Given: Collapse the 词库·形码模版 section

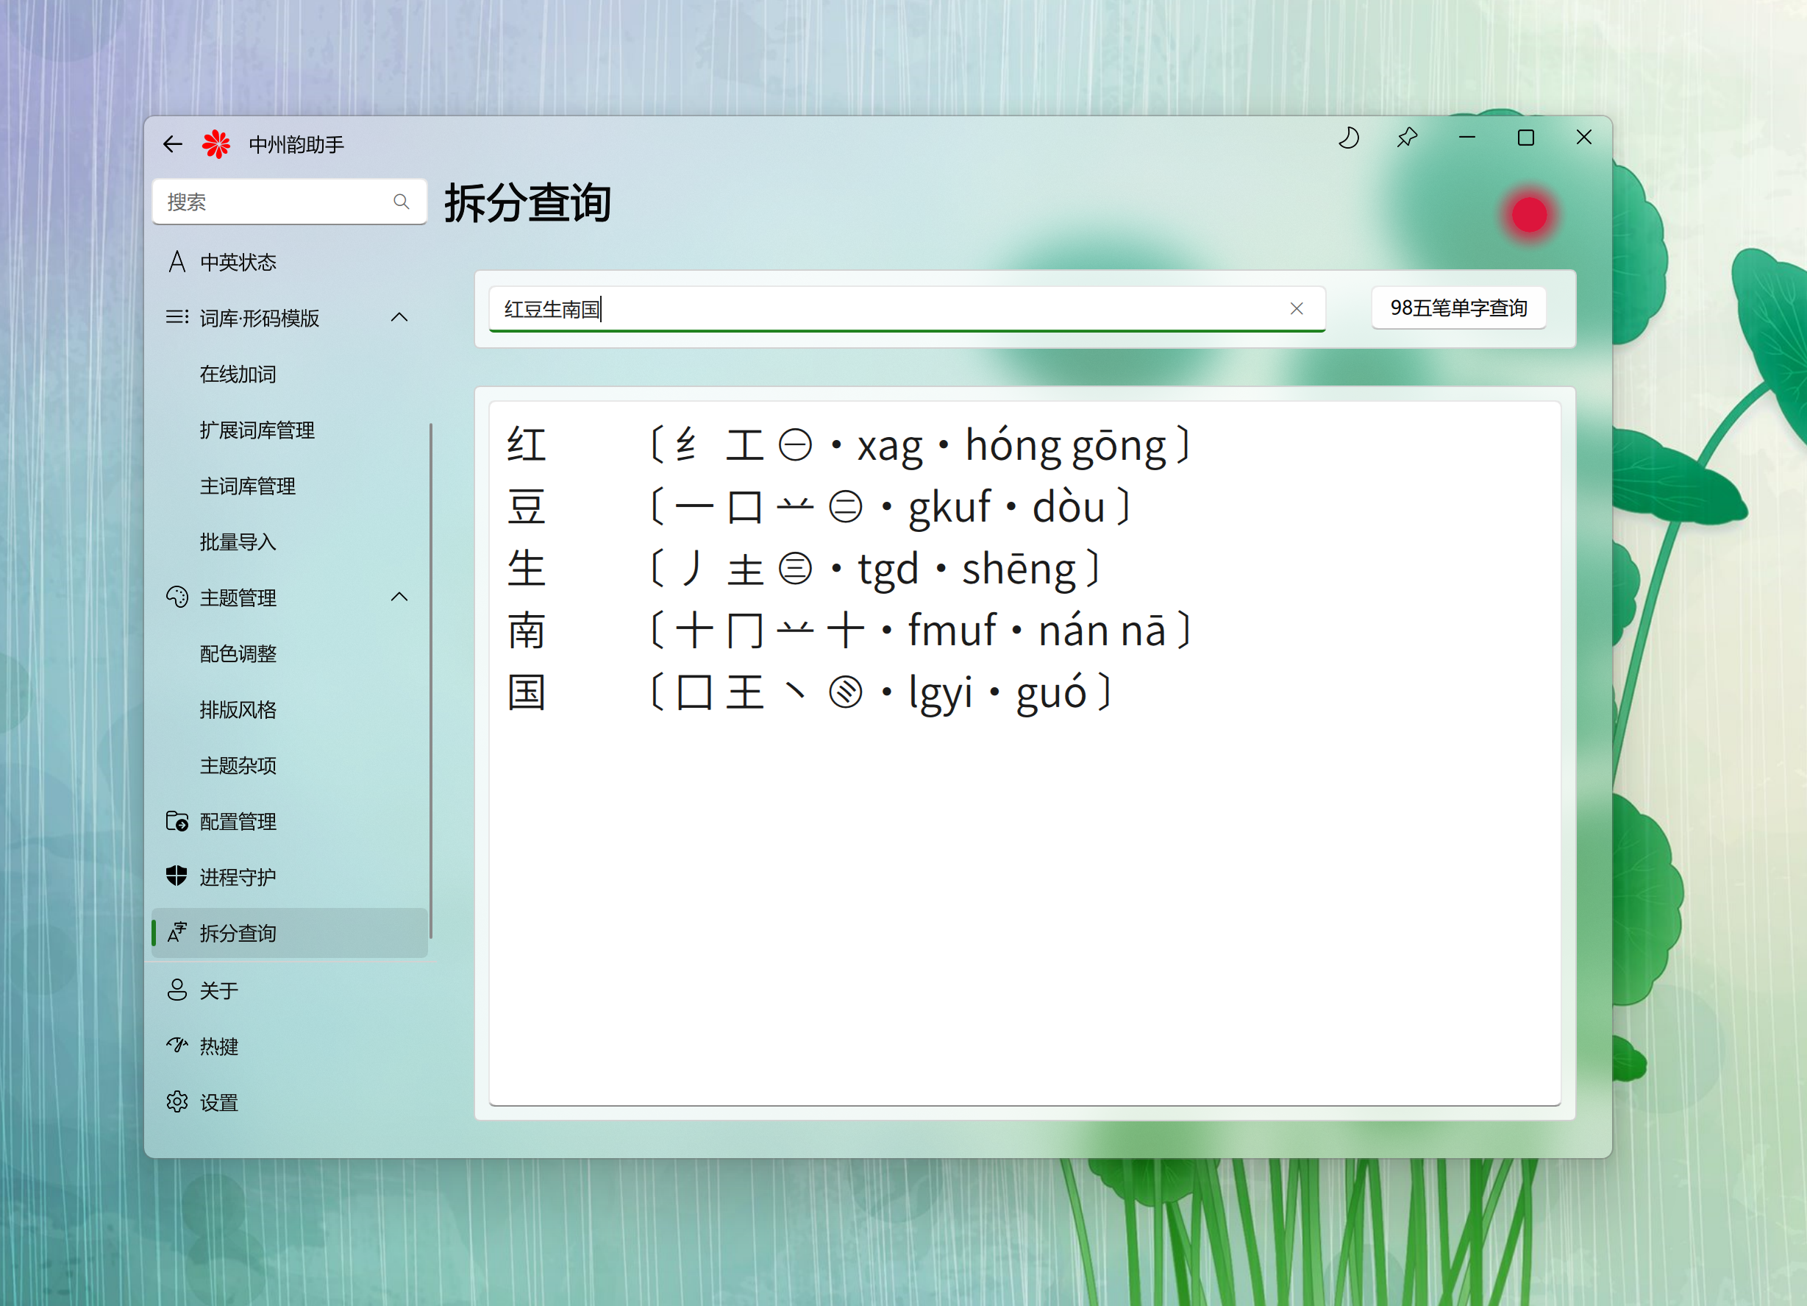Looking at the screenshot, I should pyautogui.click(x=399, y=318).
